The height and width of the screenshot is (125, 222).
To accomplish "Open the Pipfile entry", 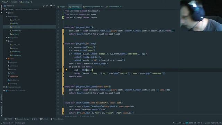I will pos(11,73).
